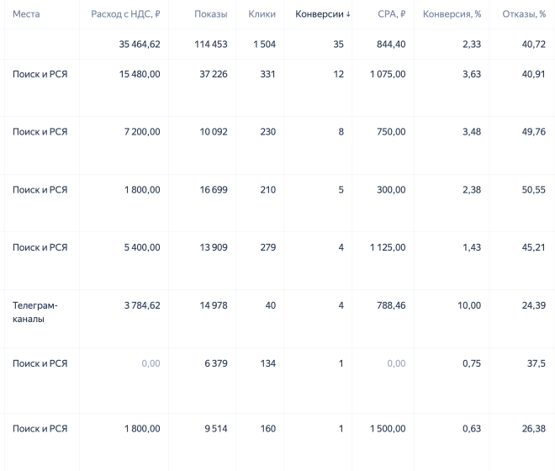
Task: Click clicks value 160 in last row
Action: point(268,428)
